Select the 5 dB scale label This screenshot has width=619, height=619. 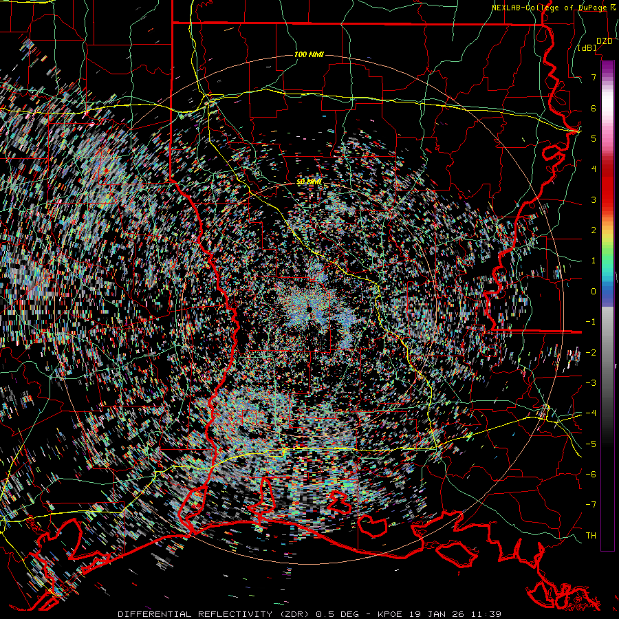[594, 138]
